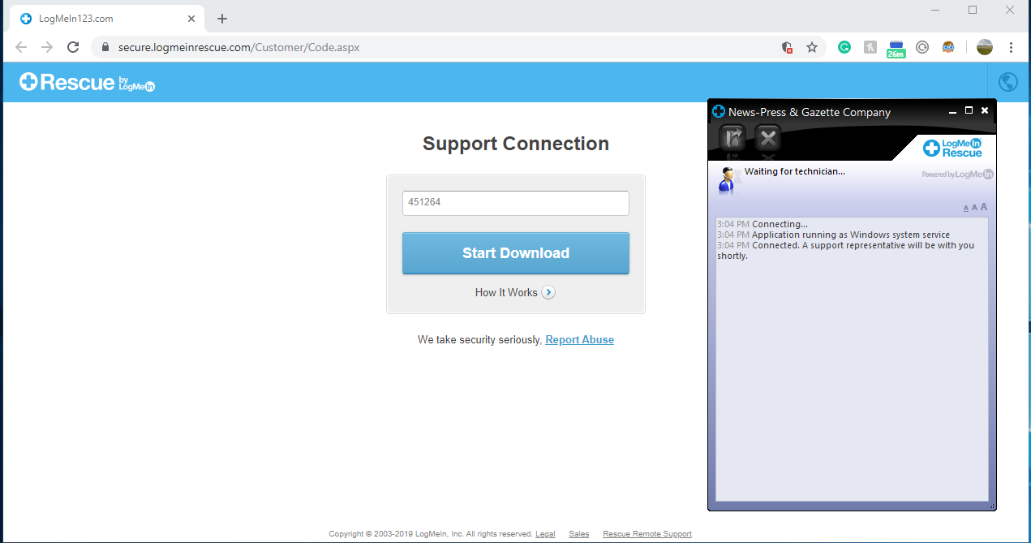The width and height of the screenshot is (1031, 543).
Task: Bookmark this page with the star icon
Action: pyautogui.click(x=811, y=47)
